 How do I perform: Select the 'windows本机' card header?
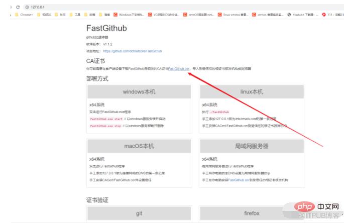139,92
